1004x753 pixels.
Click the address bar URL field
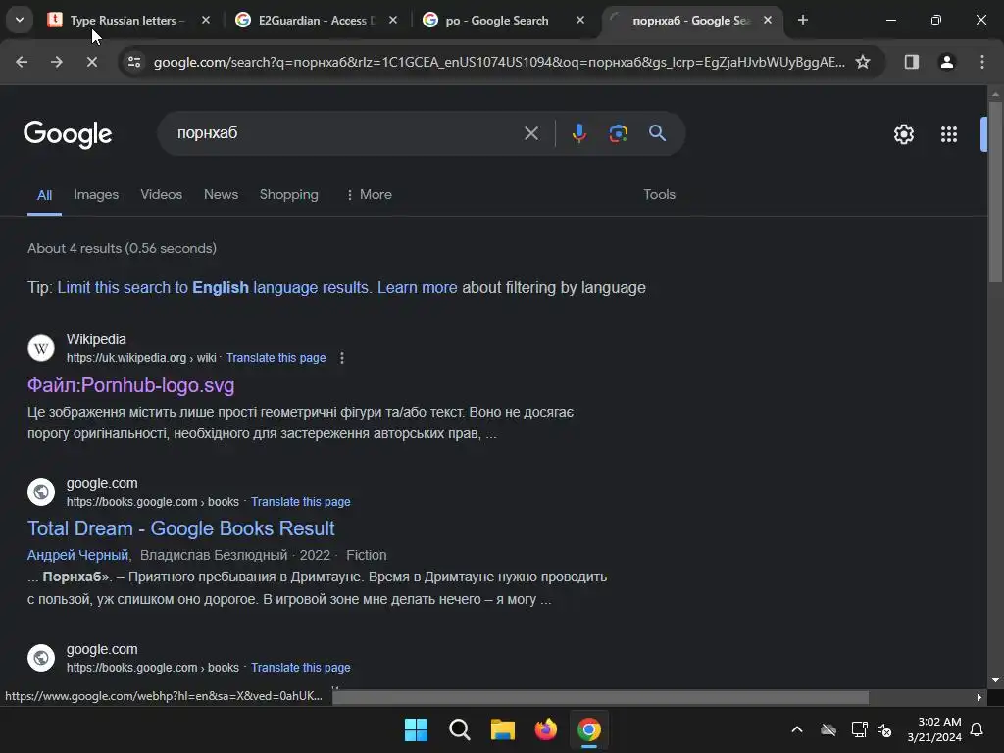[x=499, y=62]
